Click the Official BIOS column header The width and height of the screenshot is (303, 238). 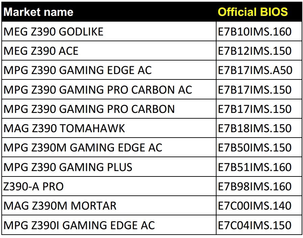pos(253,12)
